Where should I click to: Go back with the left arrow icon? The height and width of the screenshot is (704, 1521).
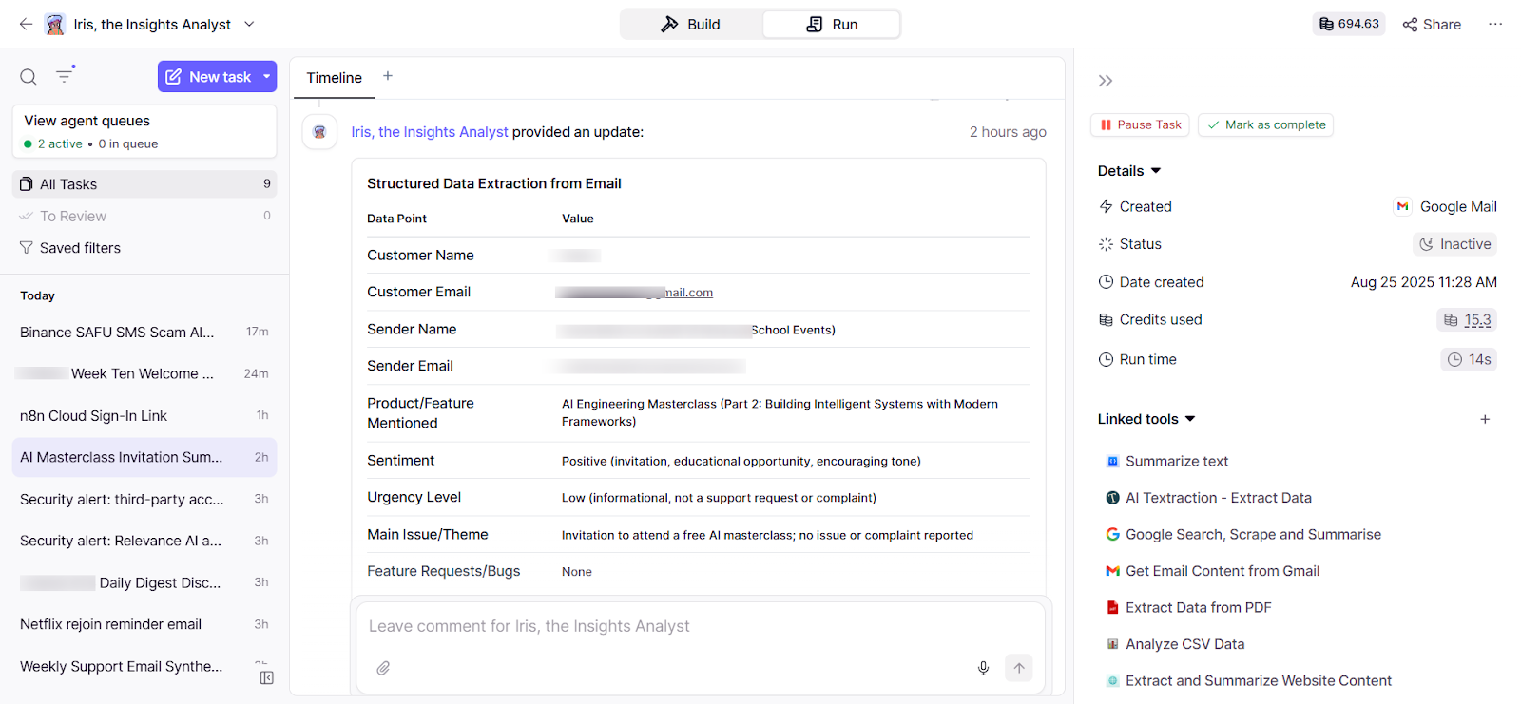26,24
